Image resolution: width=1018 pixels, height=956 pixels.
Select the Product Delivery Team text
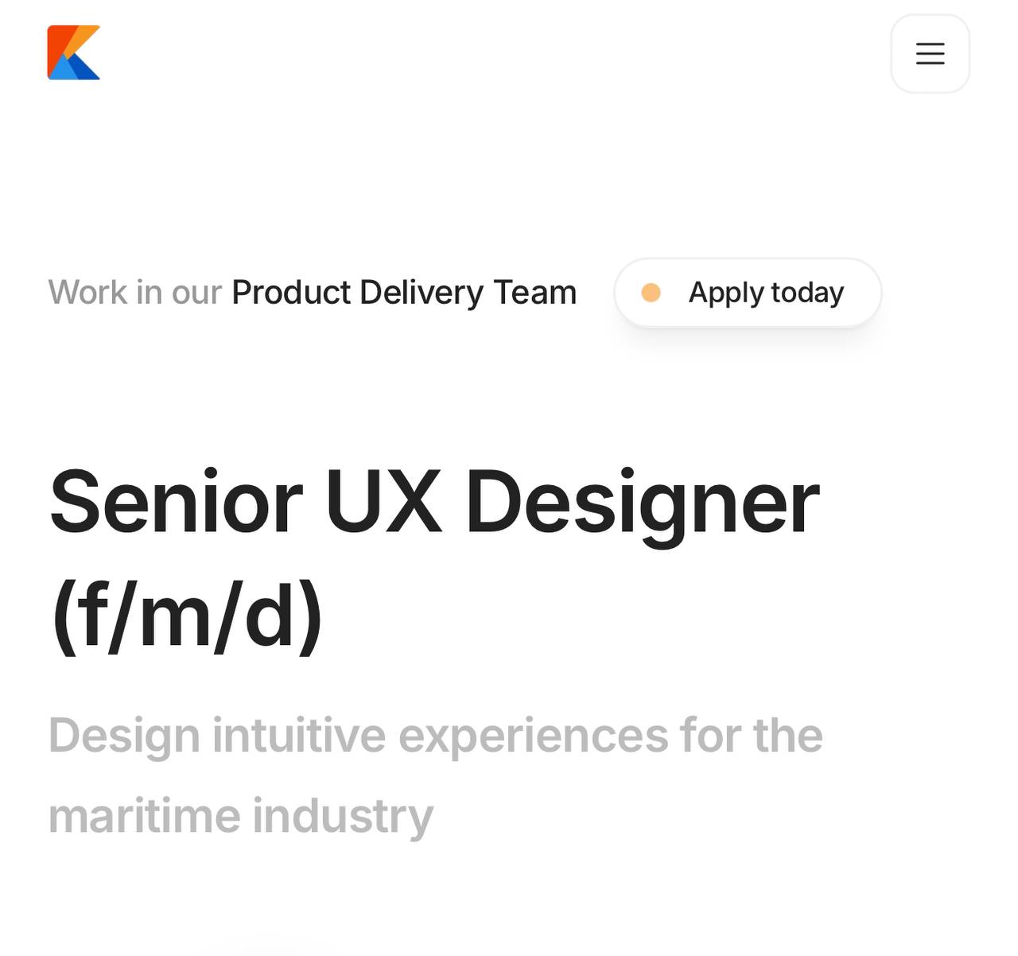point(404,293)
